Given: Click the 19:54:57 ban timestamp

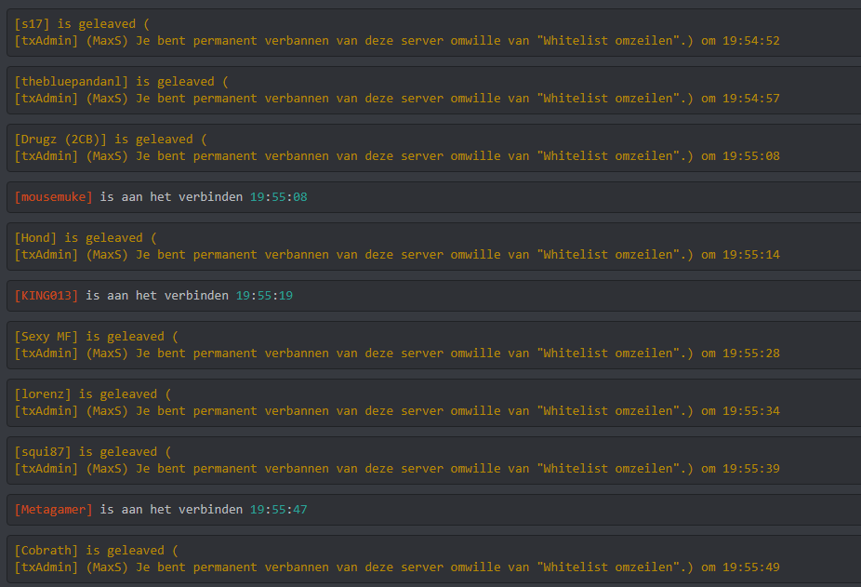Looking at the screenshot, I should pos(750,99).
